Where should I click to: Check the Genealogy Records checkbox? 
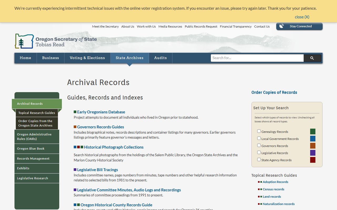[x=259, y=131]
